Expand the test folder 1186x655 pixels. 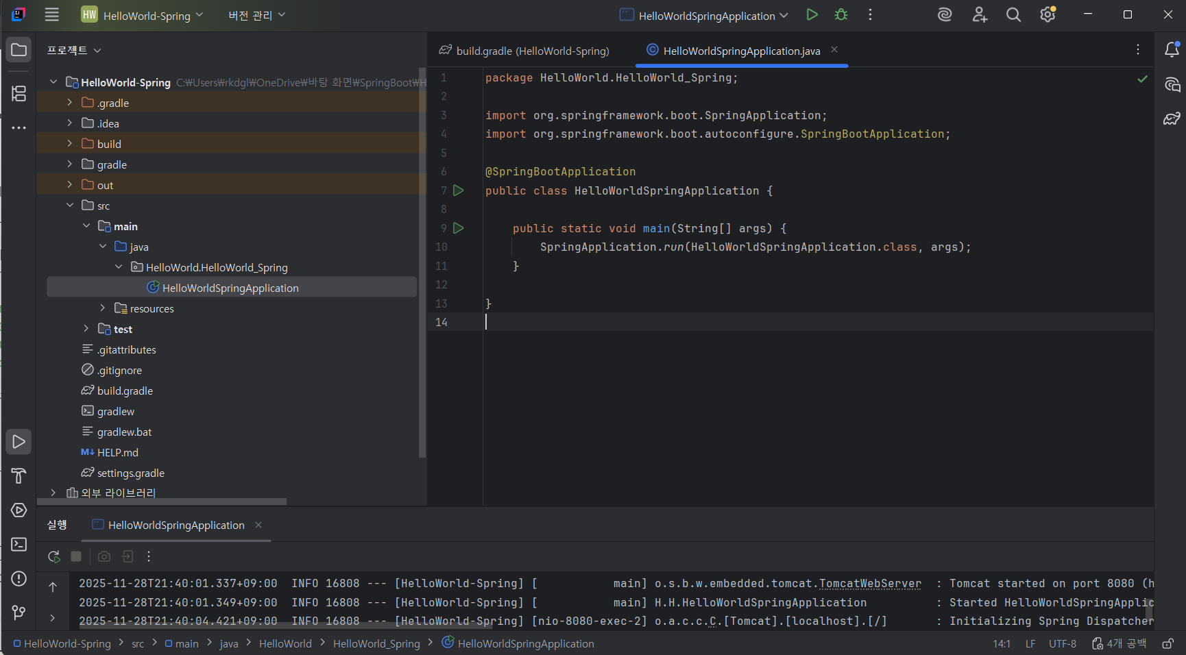[86, 329]
